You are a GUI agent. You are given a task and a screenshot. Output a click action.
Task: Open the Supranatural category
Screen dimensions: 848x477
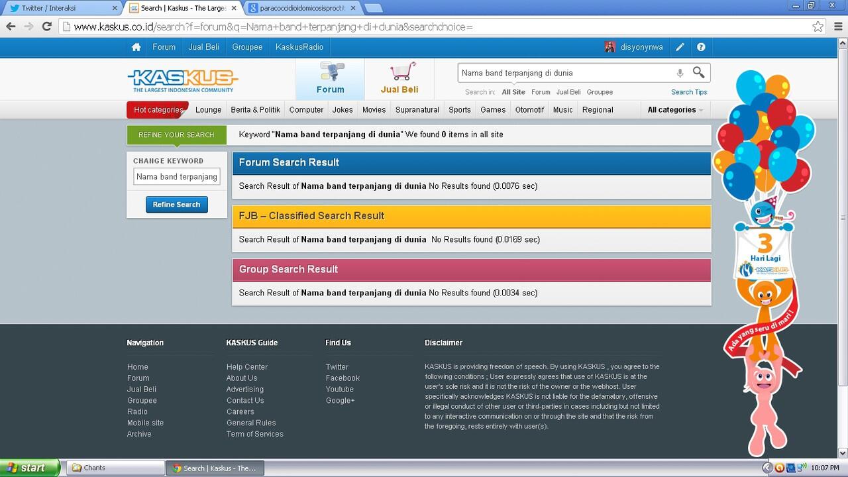pos(417,110)
